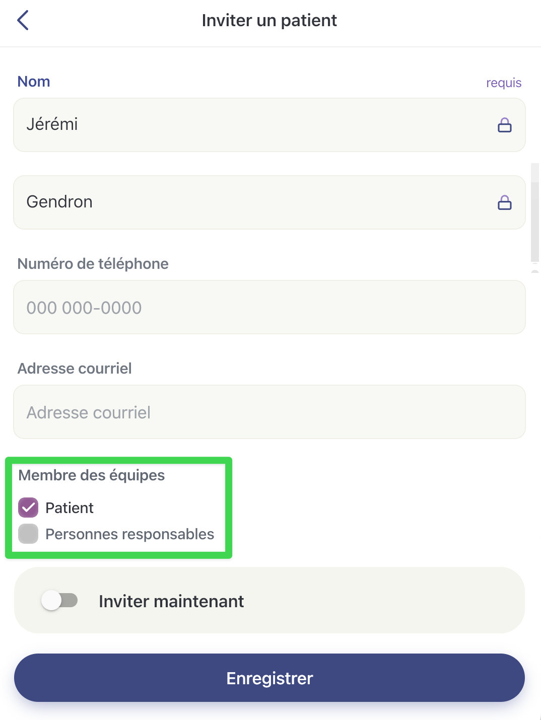This screenshot has width=541, height=720.
Task: Click the lock icon in Gendron field
Action: 504,202
